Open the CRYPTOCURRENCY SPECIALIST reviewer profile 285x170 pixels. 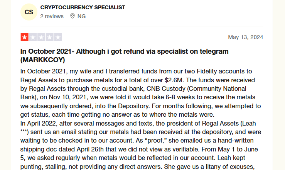click(83, 7)
